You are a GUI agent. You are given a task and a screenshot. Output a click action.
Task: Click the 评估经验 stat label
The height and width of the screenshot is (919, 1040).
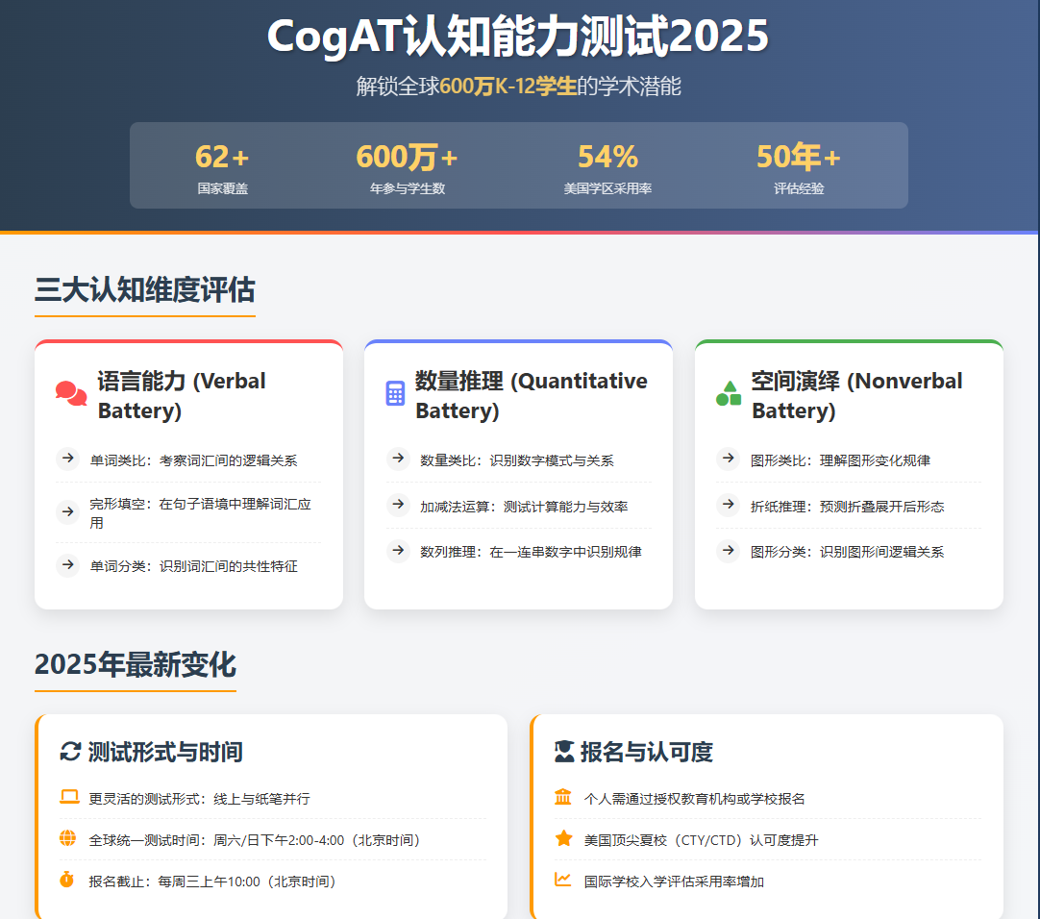799,188
